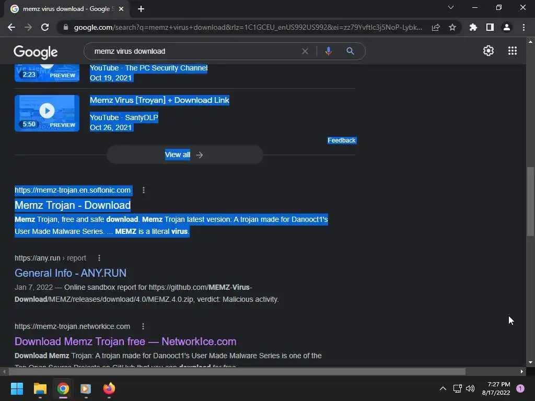
Task: Open network status tray icon
Action: (457, 388)
